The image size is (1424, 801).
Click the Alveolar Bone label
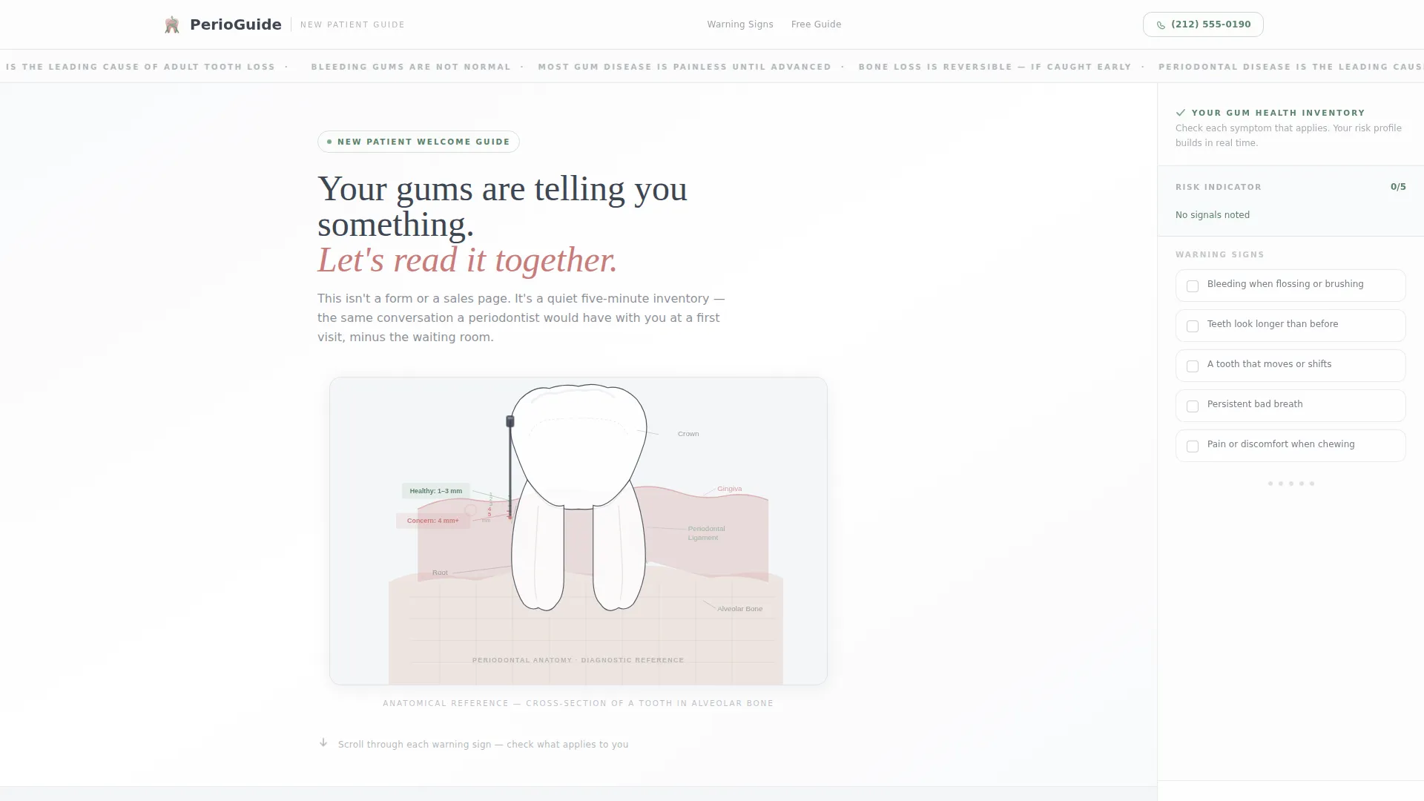pos(739,609)
